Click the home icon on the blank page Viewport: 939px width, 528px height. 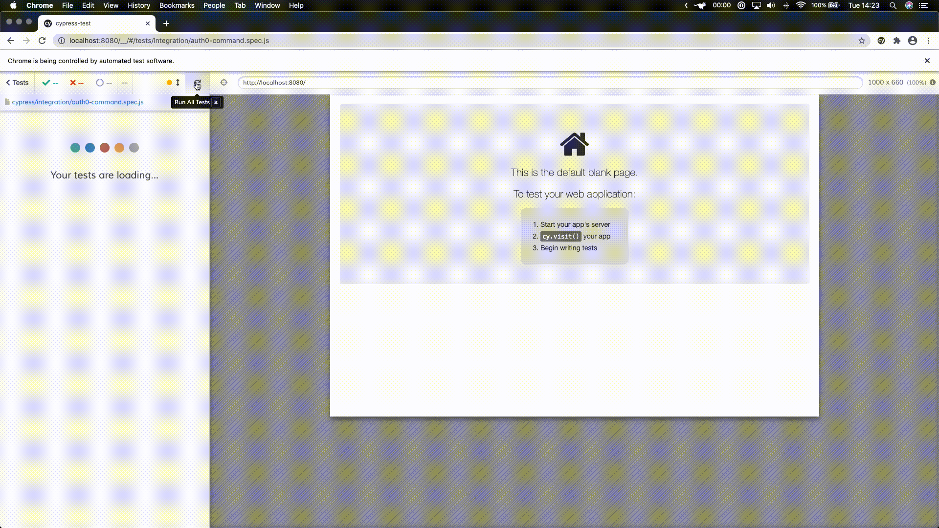(x=574, y=144)
